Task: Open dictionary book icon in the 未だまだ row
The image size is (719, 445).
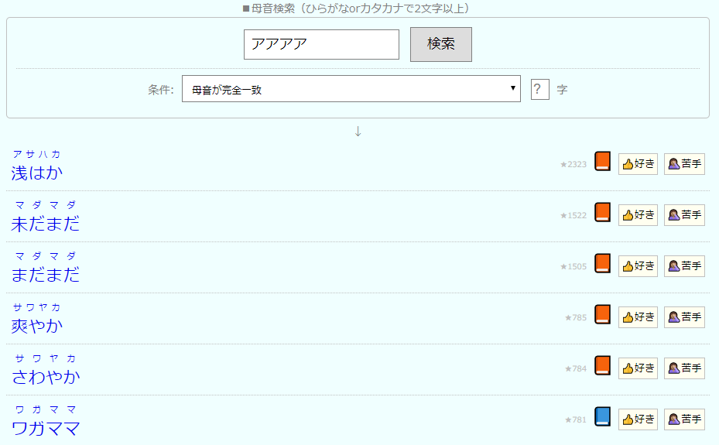Action: [x=602, y=212]
